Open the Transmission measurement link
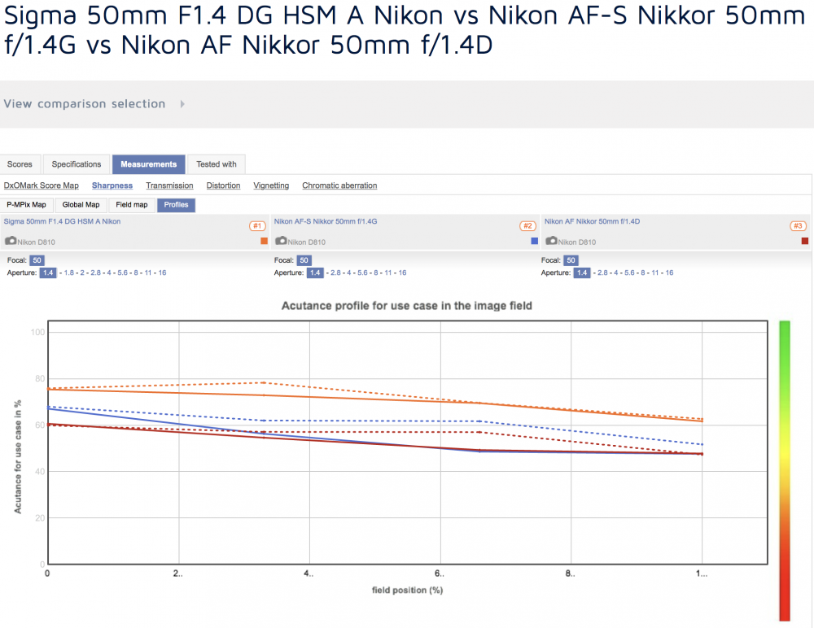Viewport: 814px width, 628px height. 169,185
